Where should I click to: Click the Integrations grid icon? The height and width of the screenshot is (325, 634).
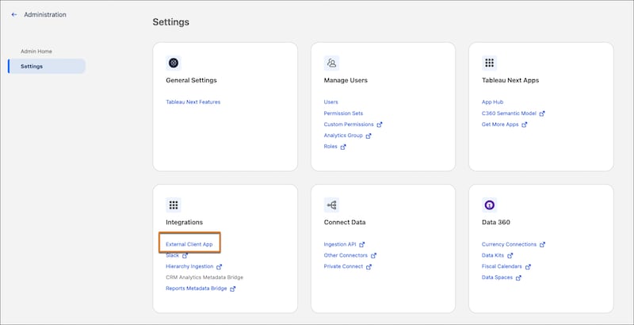(174, 205)
